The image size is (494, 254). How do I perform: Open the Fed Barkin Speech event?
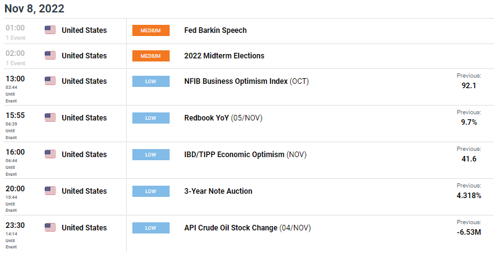click(216, 30)
